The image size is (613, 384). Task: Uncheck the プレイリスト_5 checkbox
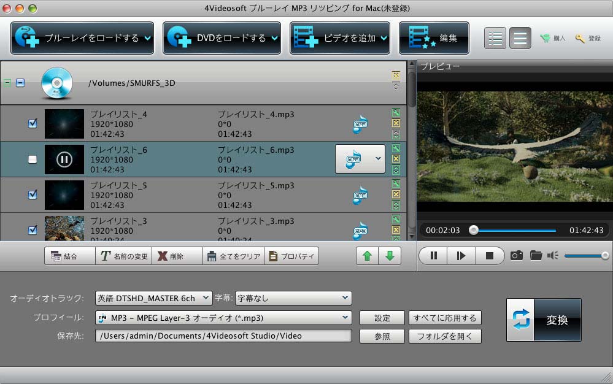point(33,194)
